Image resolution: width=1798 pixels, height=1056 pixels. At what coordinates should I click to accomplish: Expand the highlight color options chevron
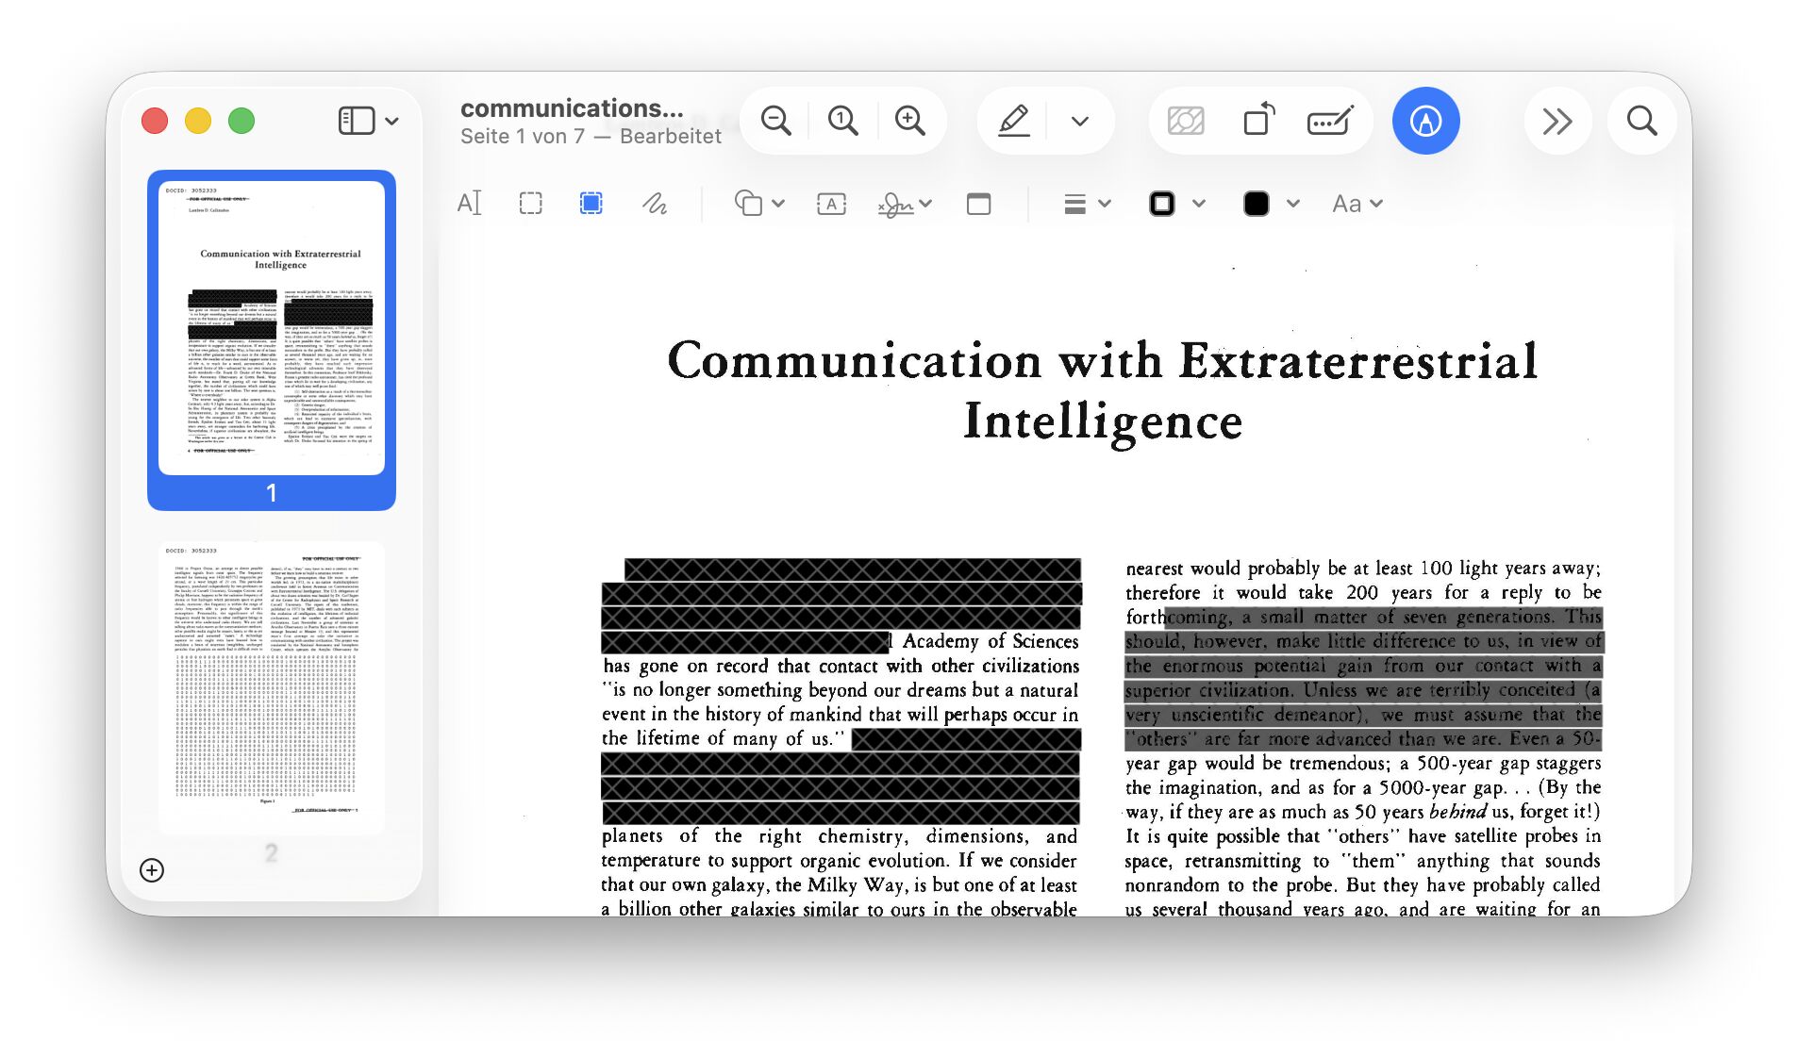tap(1080, 121)
